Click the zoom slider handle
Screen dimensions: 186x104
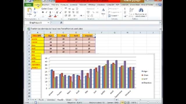148,103
